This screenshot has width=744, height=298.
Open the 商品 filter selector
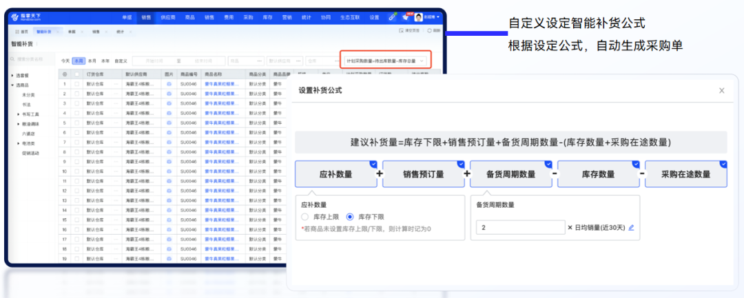[246, 61]
